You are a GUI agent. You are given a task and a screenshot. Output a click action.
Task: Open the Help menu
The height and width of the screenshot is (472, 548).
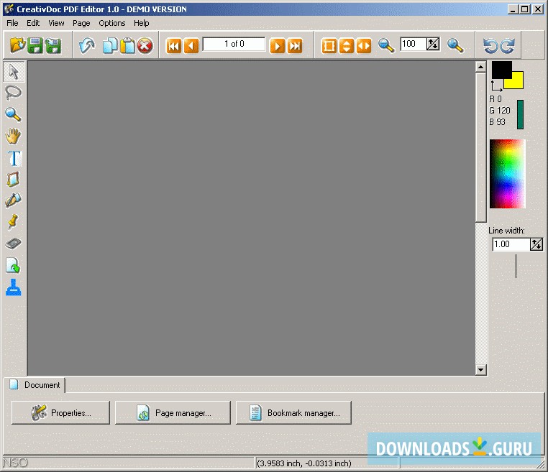[x=141, y=23]
